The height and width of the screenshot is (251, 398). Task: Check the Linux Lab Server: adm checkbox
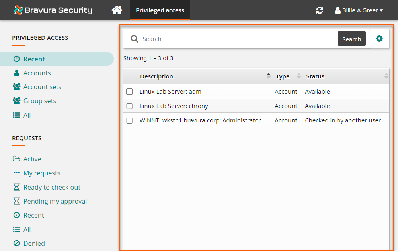pyautogui.click(x=129, y=92)
